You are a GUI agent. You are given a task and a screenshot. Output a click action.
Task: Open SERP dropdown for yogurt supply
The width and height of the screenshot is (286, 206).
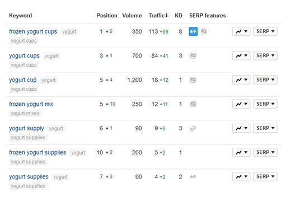click(x=265, y=128)
